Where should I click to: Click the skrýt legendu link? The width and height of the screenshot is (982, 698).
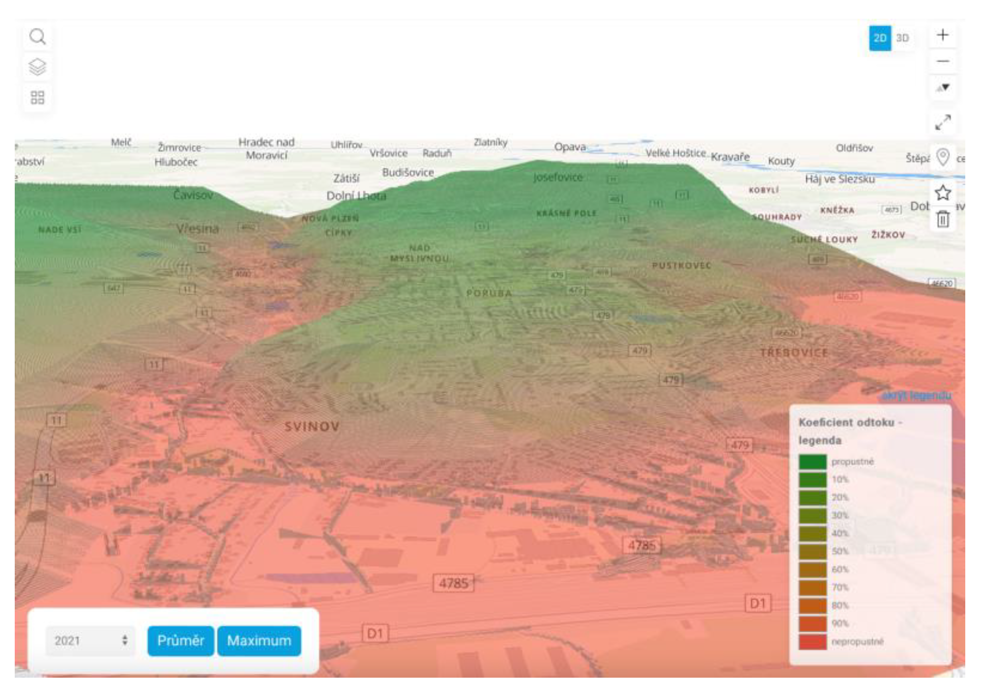(x=917, y=396)
